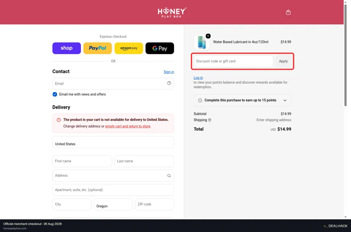Click the points info circle icon

pos(200,100)
